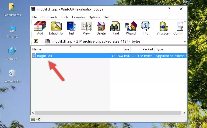Open Extract To tool
207x128 pixels.
(56, 28)
